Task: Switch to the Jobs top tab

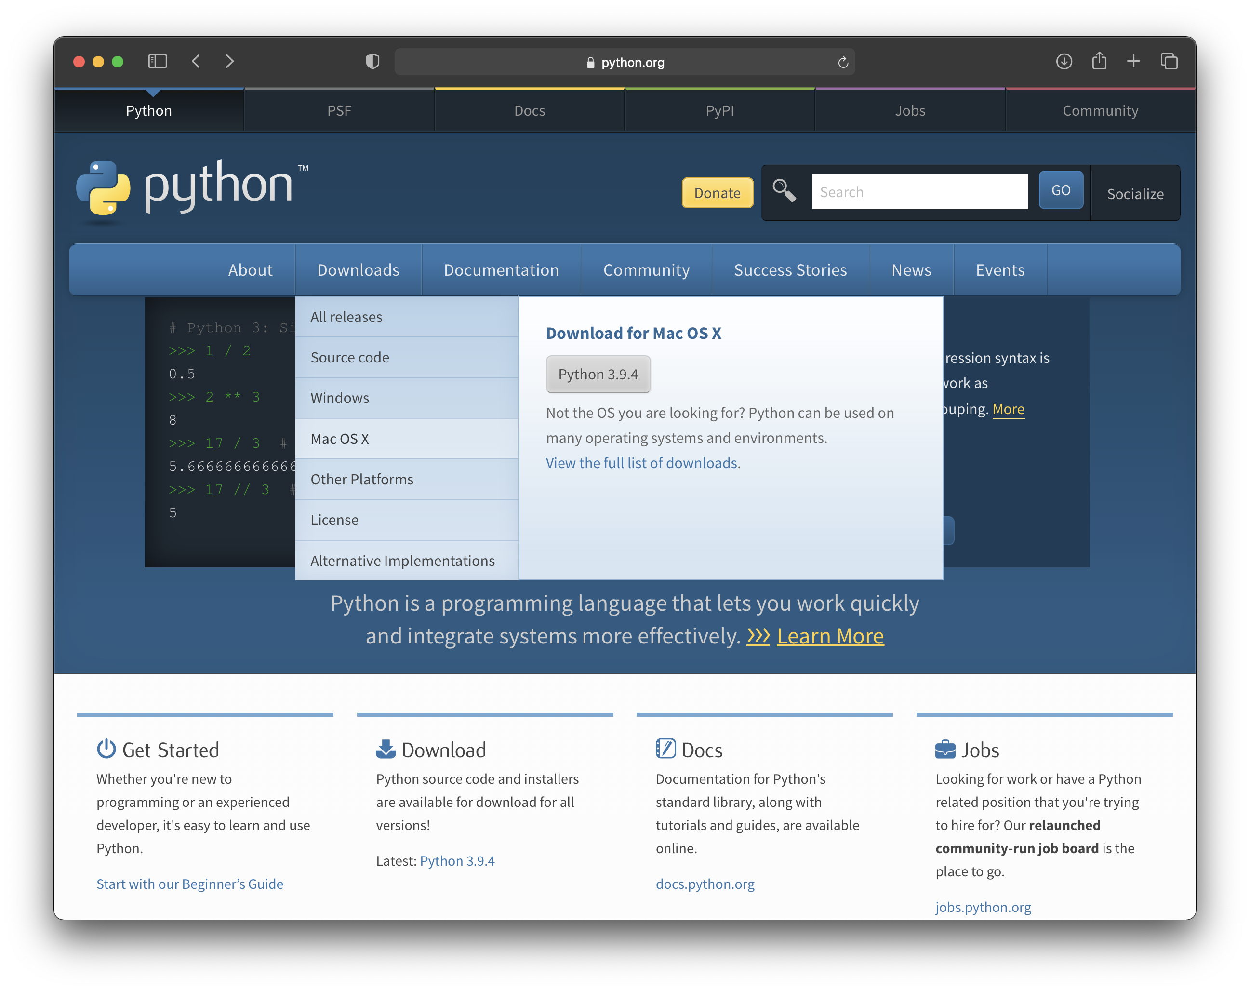Action: (x=910, y=110)
